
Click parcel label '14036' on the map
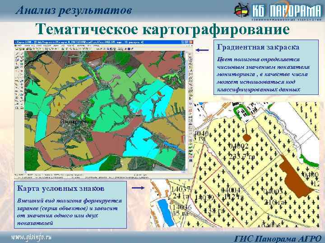182,207
